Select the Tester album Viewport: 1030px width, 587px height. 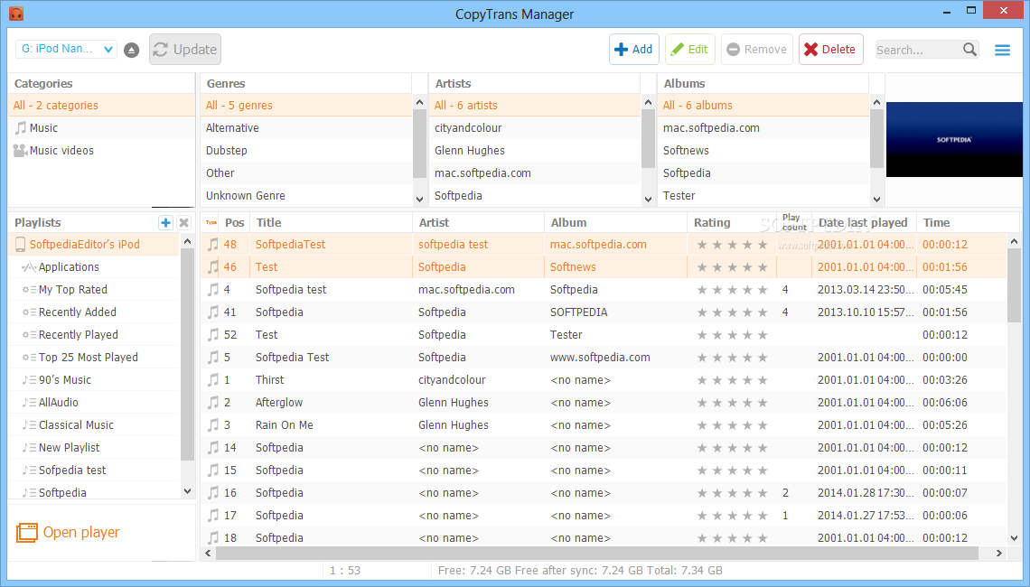coord(763,196)
